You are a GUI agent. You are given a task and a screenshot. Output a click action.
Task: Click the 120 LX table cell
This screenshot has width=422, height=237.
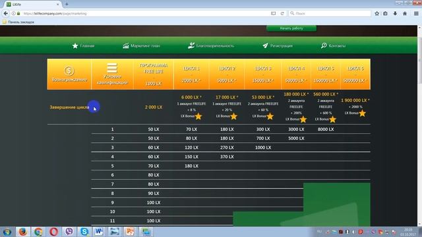click(x=191, y=147)
